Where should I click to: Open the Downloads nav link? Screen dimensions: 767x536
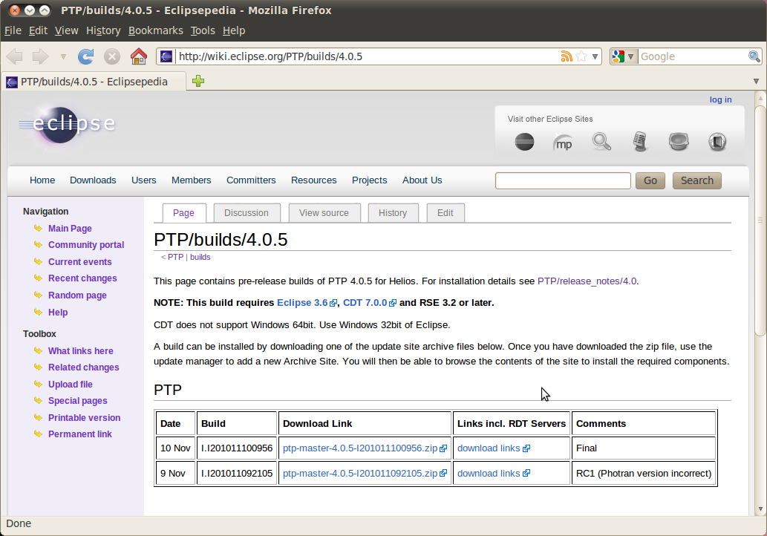click(93, 180)
